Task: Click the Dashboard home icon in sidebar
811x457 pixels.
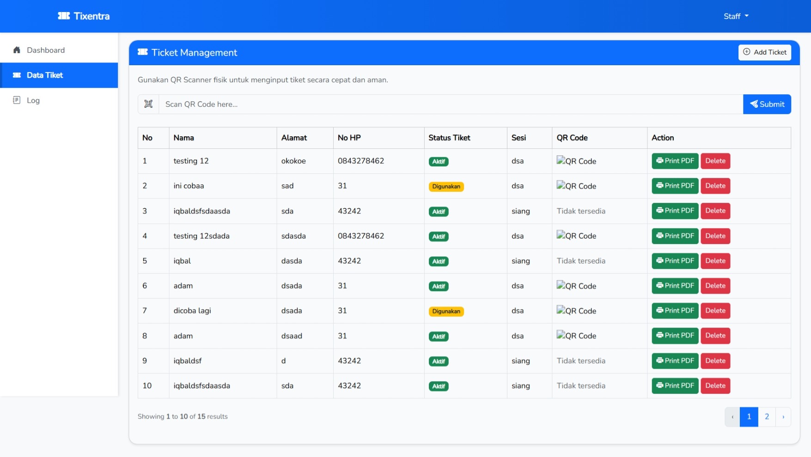Action: [x=17, y=50]
